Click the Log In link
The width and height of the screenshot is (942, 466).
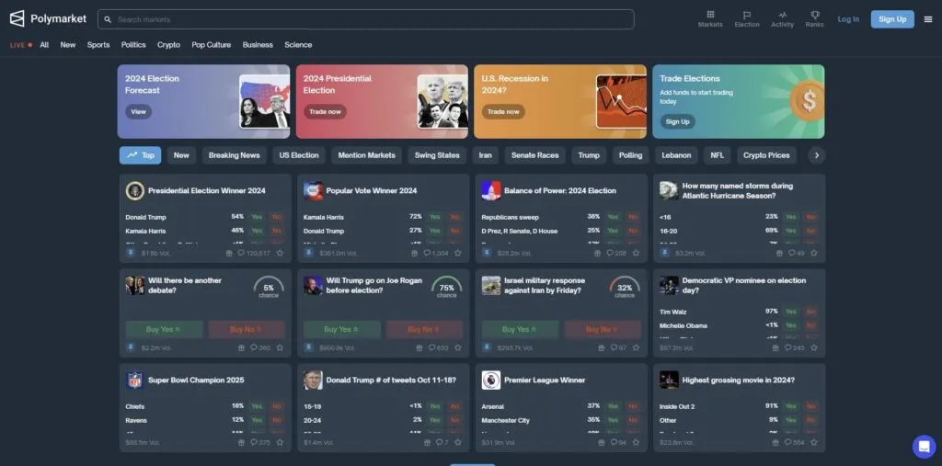[848, 19]
